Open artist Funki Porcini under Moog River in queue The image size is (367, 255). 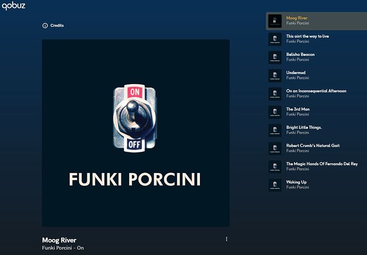point(297,23)
